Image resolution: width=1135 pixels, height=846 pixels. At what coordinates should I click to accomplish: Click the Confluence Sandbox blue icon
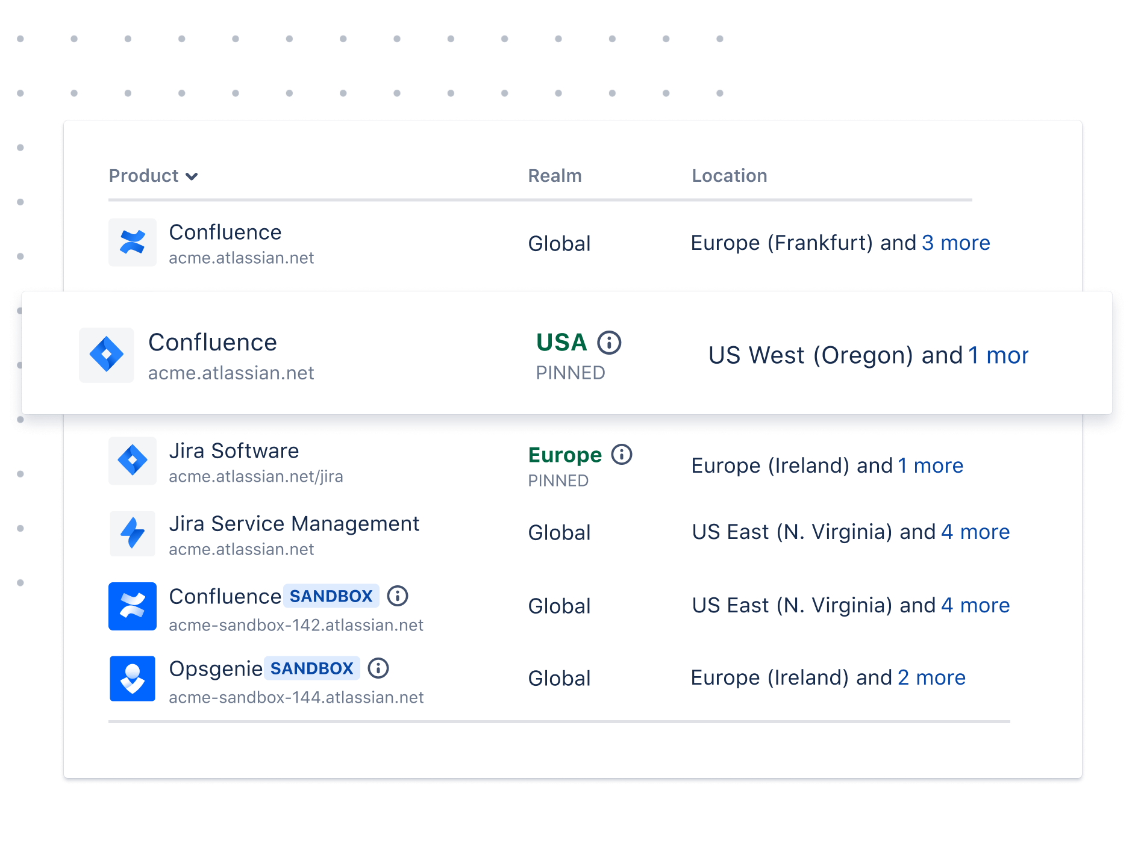coord(132,606)
